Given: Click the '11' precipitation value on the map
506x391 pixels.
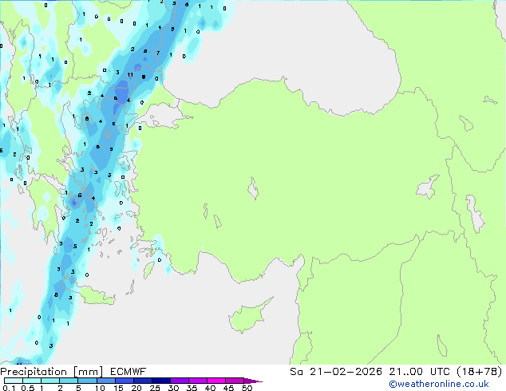Looking at the screenshot, I should point(130,75).
